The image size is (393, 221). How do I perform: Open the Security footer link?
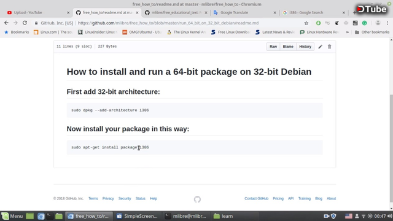125,198
